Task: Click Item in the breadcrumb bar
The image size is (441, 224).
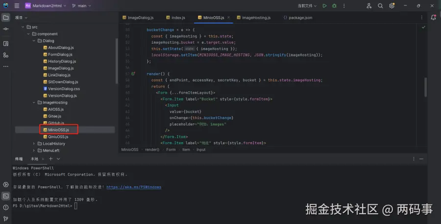Action: [186, 149]
